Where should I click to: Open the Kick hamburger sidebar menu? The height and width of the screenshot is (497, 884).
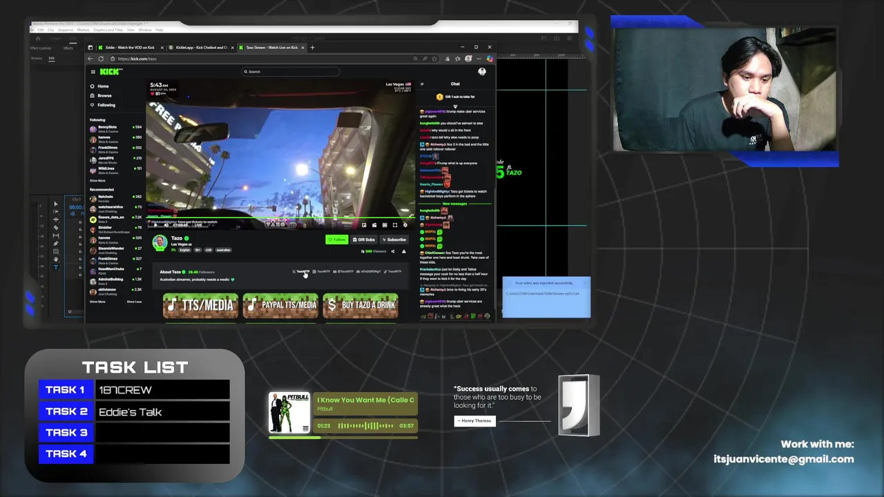pyautogui.click(x=93, y=72)
